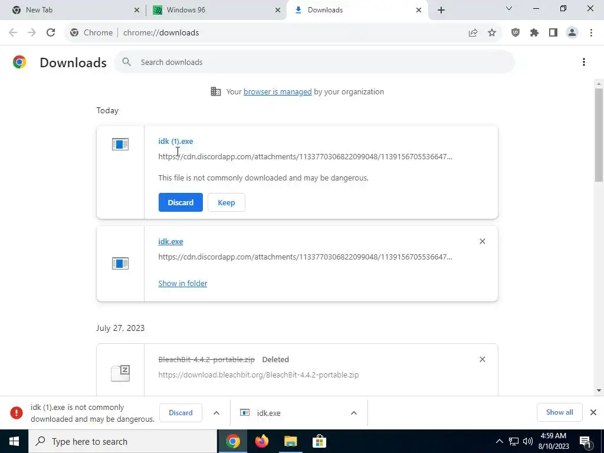Click the BleachBit zip file icon
Image resolution: width=604 pixels, height=453 pixels.
120,373
